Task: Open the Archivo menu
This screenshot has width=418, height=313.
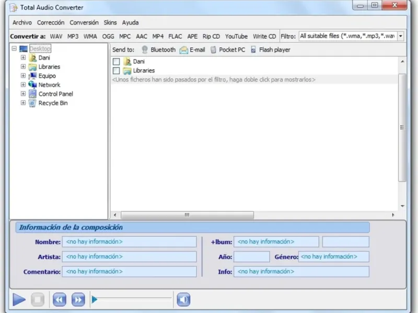Action: (x=22, y=22)
